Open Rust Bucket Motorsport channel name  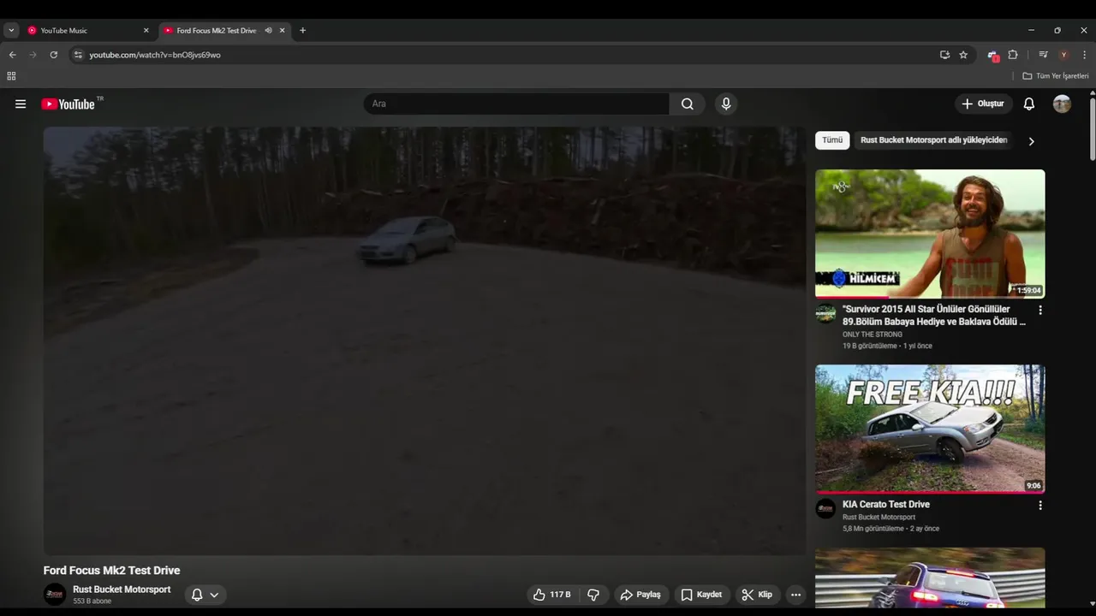[122, 589]
